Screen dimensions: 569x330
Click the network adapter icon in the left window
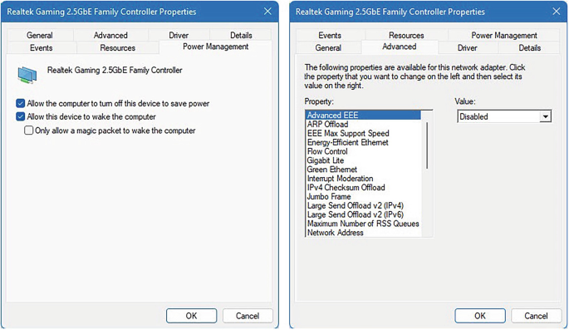(27, 75)
